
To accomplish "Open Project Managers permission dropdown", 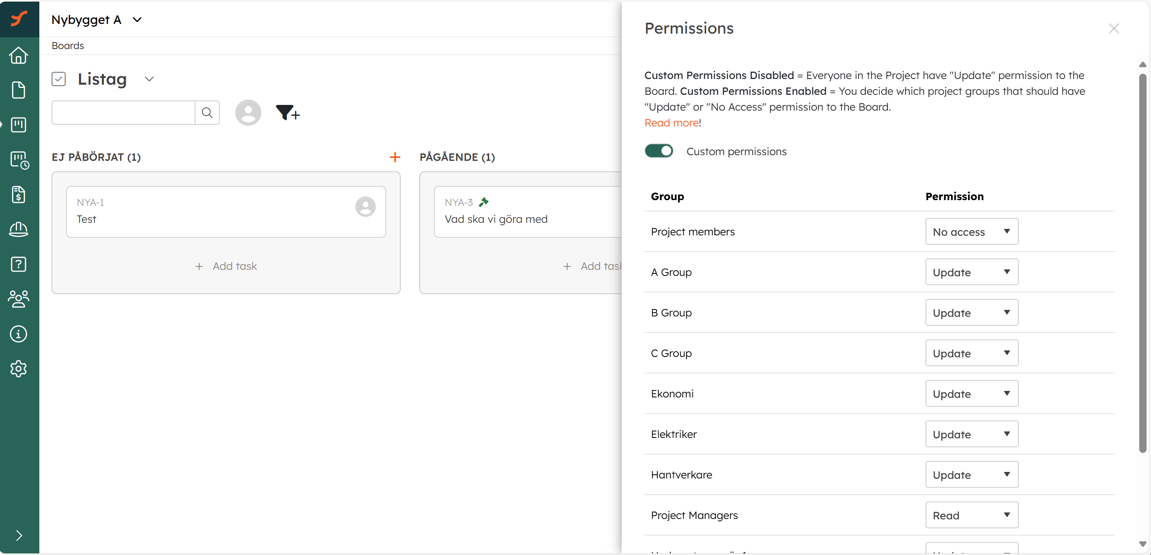I will click(x=971, y=515).
